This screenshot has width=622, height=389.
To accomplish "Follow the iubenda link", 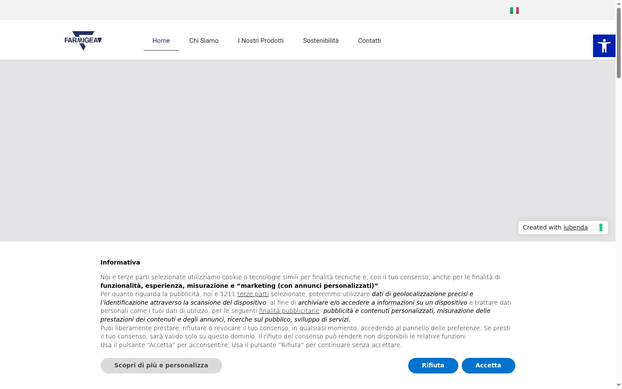I will (x=575, y=227).
